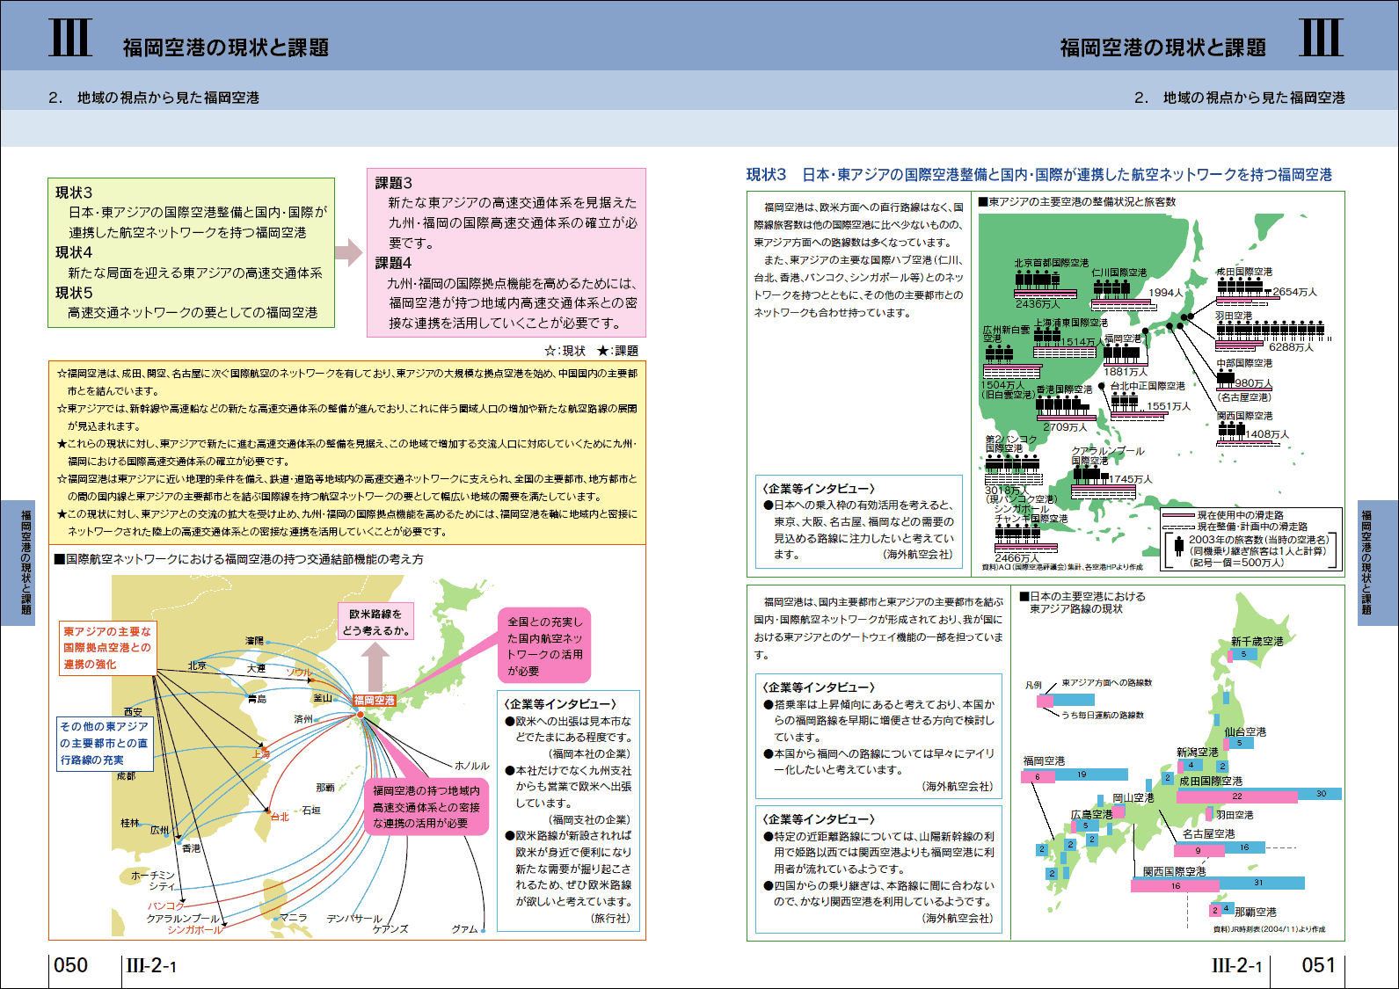Click the 2654万人 passenger figure
This screenshot has height=989, width=1399.
coord(1295,292)
